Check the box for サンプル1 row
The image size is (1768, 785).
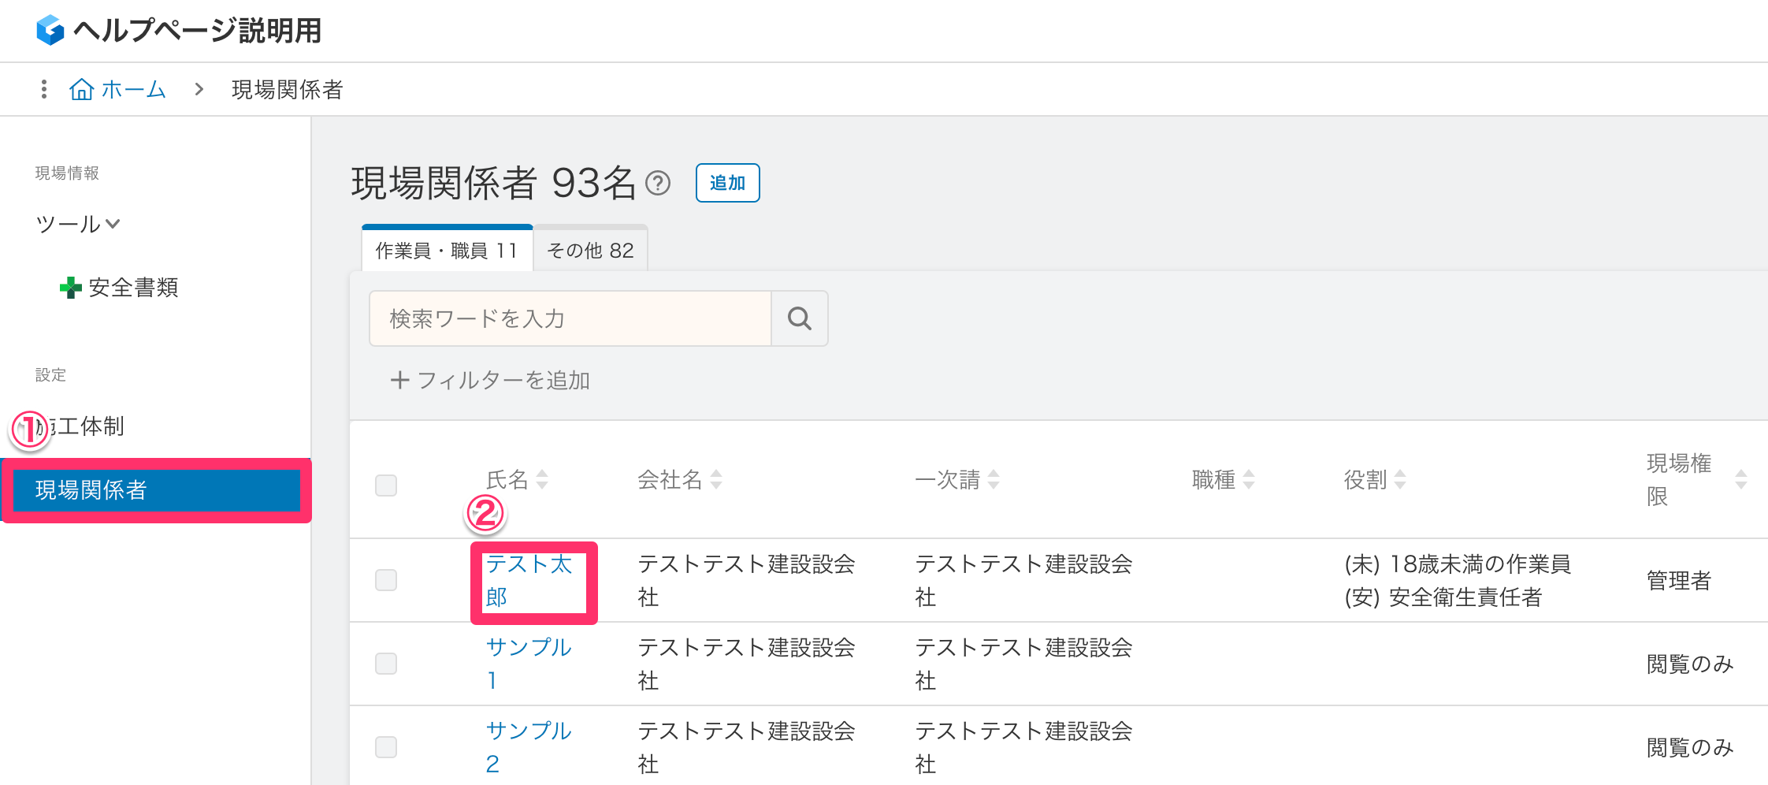pos(386,664)
